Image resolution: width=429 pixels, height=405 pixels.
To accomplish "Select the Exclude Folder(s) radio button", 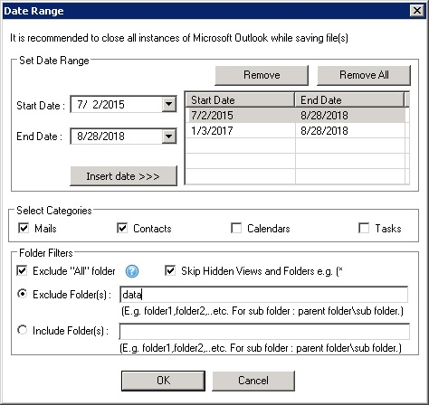I will point(22,294).
